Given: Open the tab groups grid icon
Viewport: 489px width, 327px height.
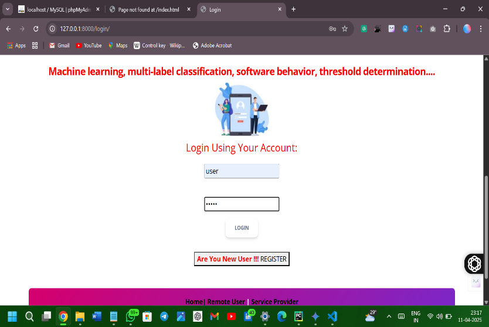Looking at the screenshot, I should 35,46.
